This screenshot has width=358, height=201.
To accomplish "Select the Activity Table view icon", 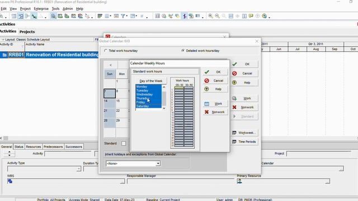I will tap(14, 16).
